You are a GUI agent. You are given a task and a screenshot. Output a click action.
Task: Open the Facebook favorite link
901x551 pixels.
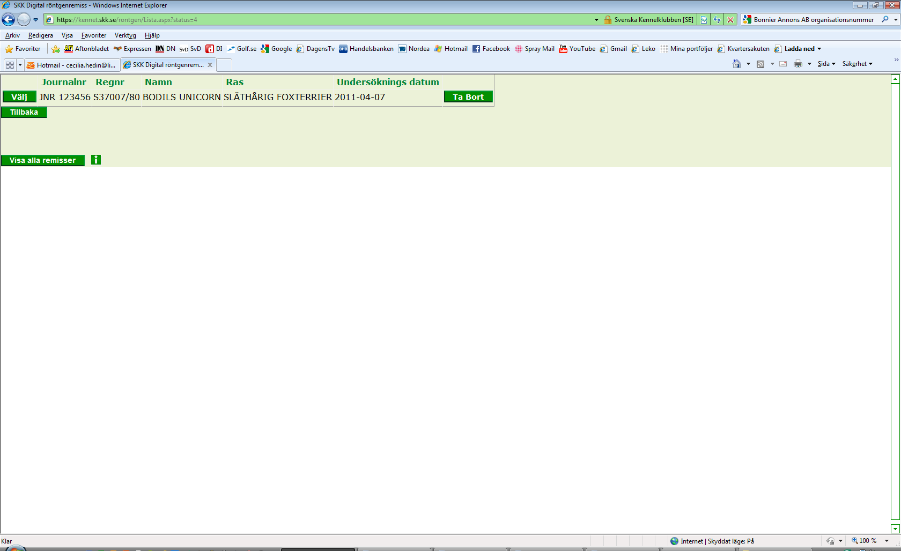pyautogui.click(x=491, y=49)
